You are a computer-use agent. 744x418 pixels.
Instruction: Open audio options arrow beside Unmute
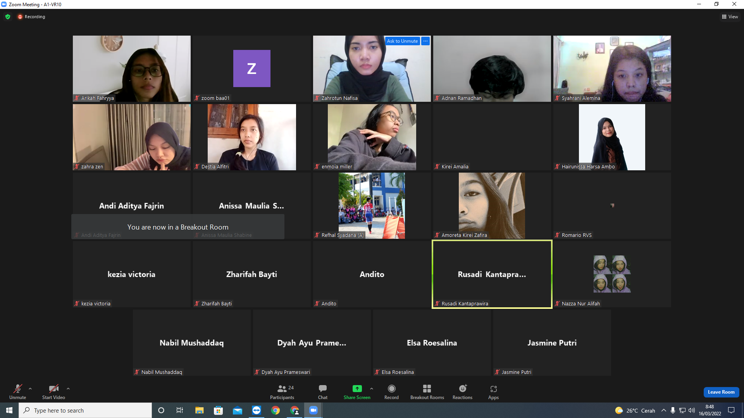(30, 389)
